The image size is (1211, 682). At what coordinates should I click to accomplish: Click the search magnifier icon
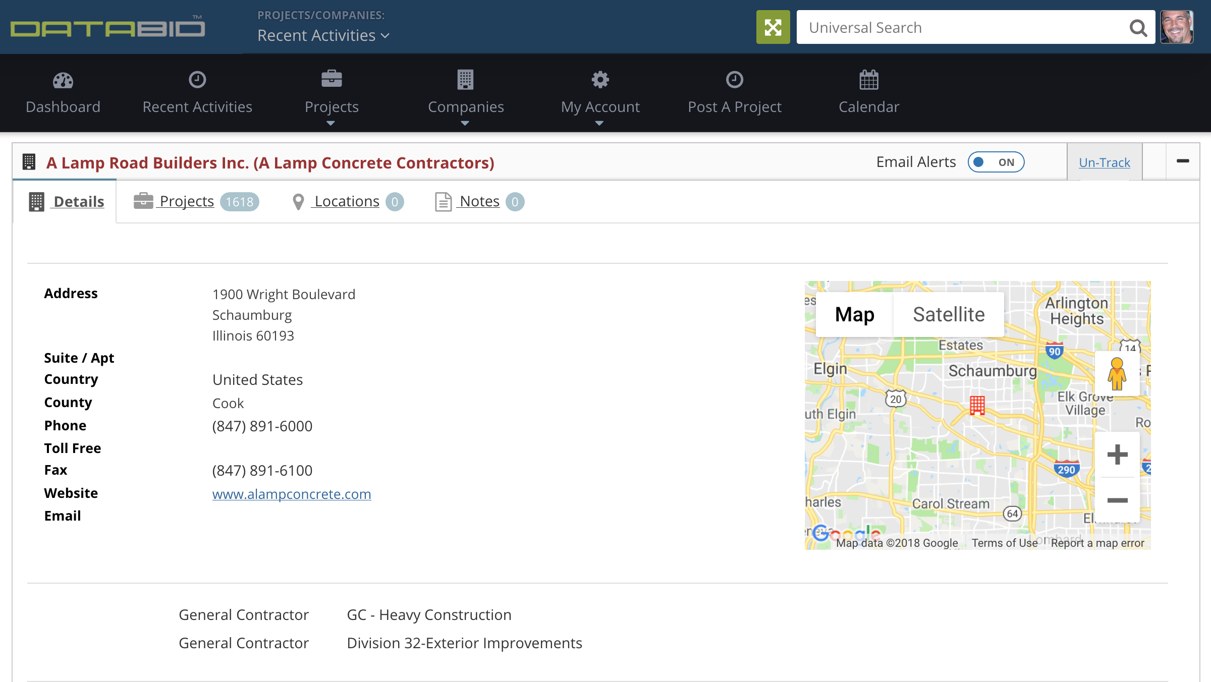[x=1138, y=28]
